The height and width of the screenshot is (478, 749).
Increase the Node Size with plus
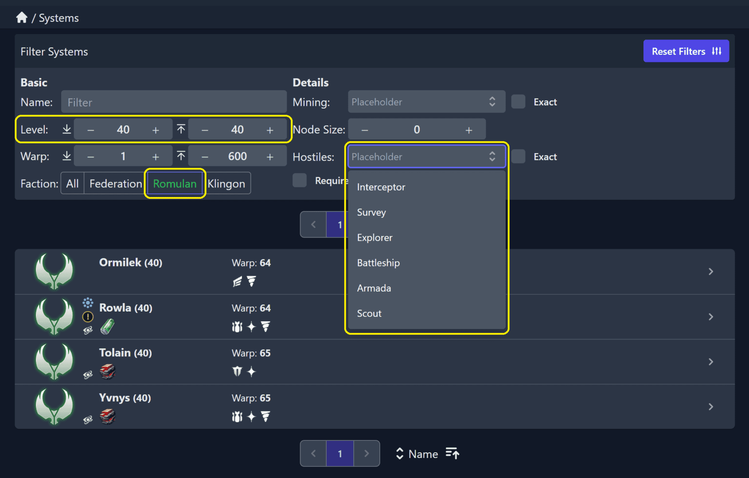(468, 130)
